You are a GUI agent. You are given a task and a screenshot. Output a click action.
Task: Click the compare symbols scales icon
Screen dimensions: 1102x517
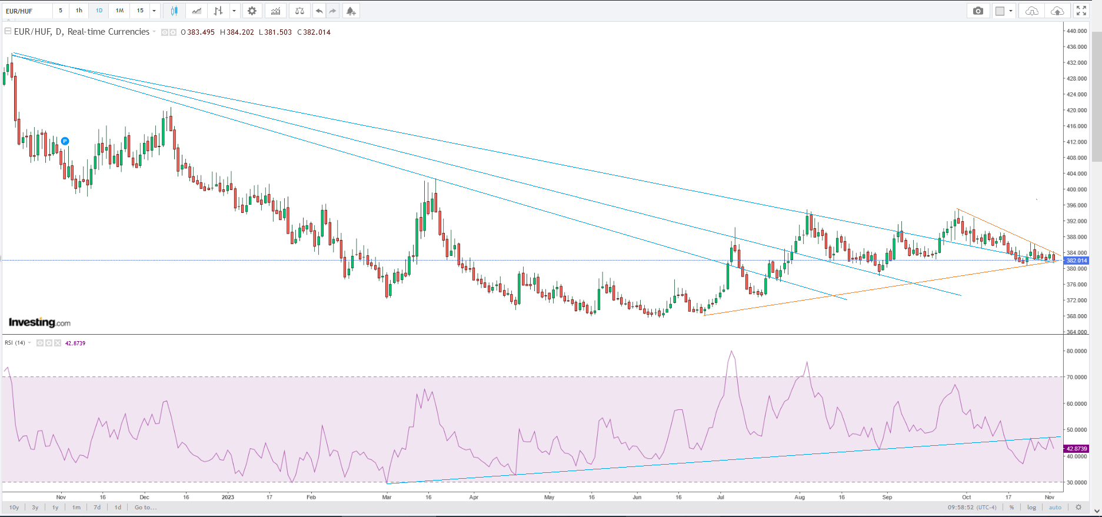coord(299,11)
